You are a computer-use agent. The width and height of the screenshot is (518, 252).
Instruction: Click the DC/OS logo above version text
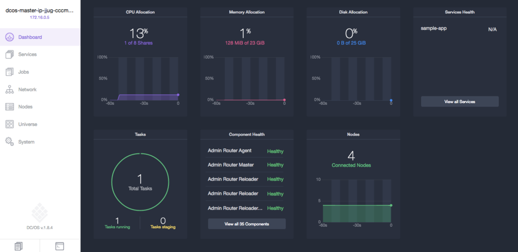point(39,212)
